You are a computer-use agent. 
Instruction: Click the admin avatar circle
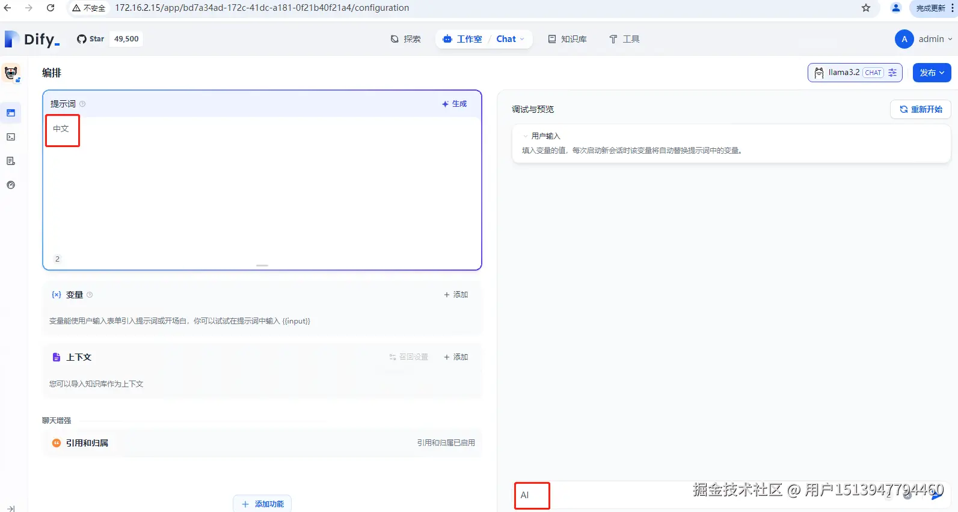pos(904,39)
